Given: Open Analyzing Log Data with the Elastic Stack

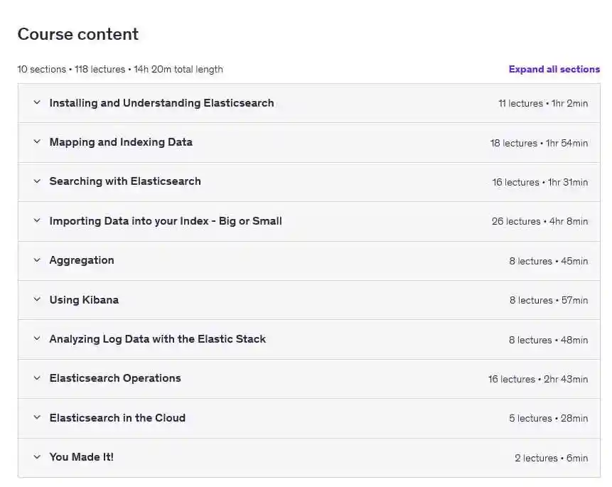Looking at the screenshot, I should click(157, 339).
